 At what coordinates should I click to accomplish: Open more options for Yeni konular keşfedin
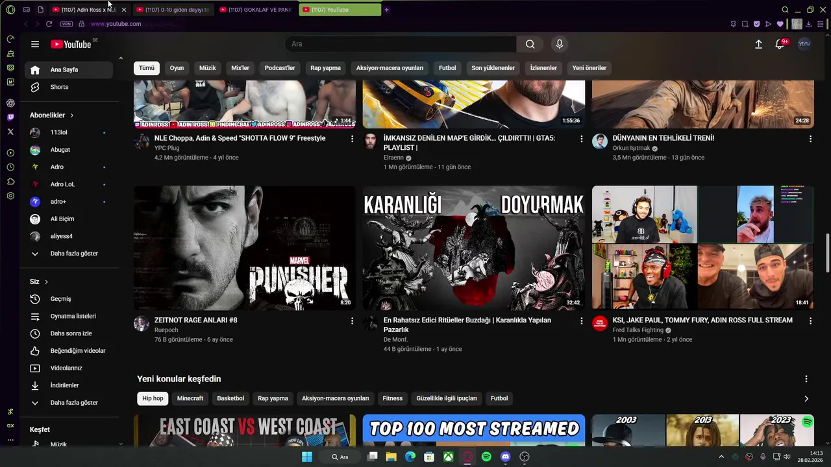[806, 379]
